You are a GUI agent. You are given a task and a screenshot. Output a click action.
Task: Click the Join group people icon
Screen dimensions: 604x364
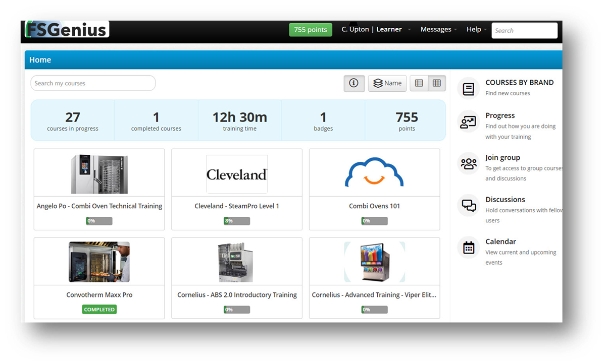[x=469, y=164]
